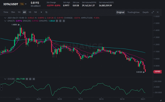The width and height of the screenshot is (165, 102).
Task: Open the chart indicator settings sliders icon
Action: [46, 12]
